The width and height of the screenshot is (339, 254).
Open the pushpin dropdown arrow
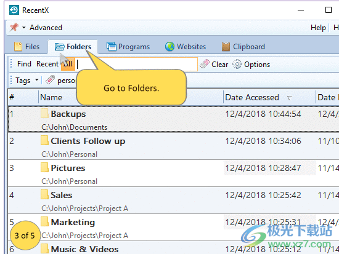click(24, 28)
